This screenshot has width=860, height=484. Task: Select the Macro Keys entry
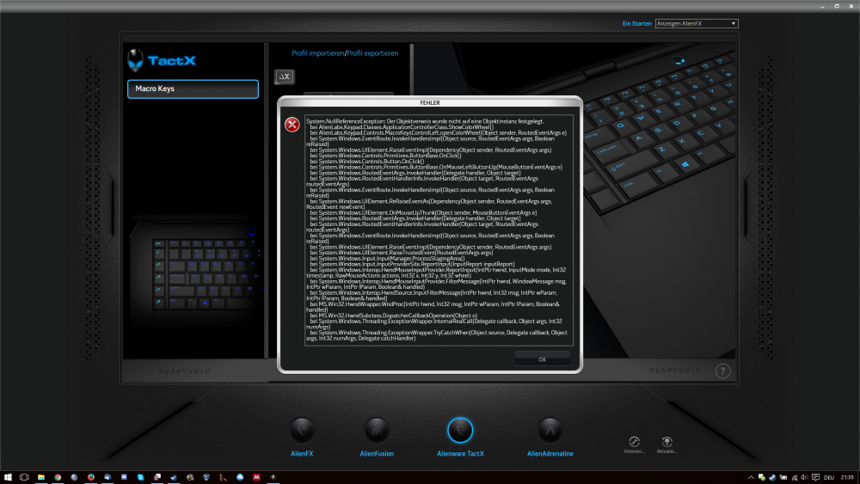tap(193, 89)
